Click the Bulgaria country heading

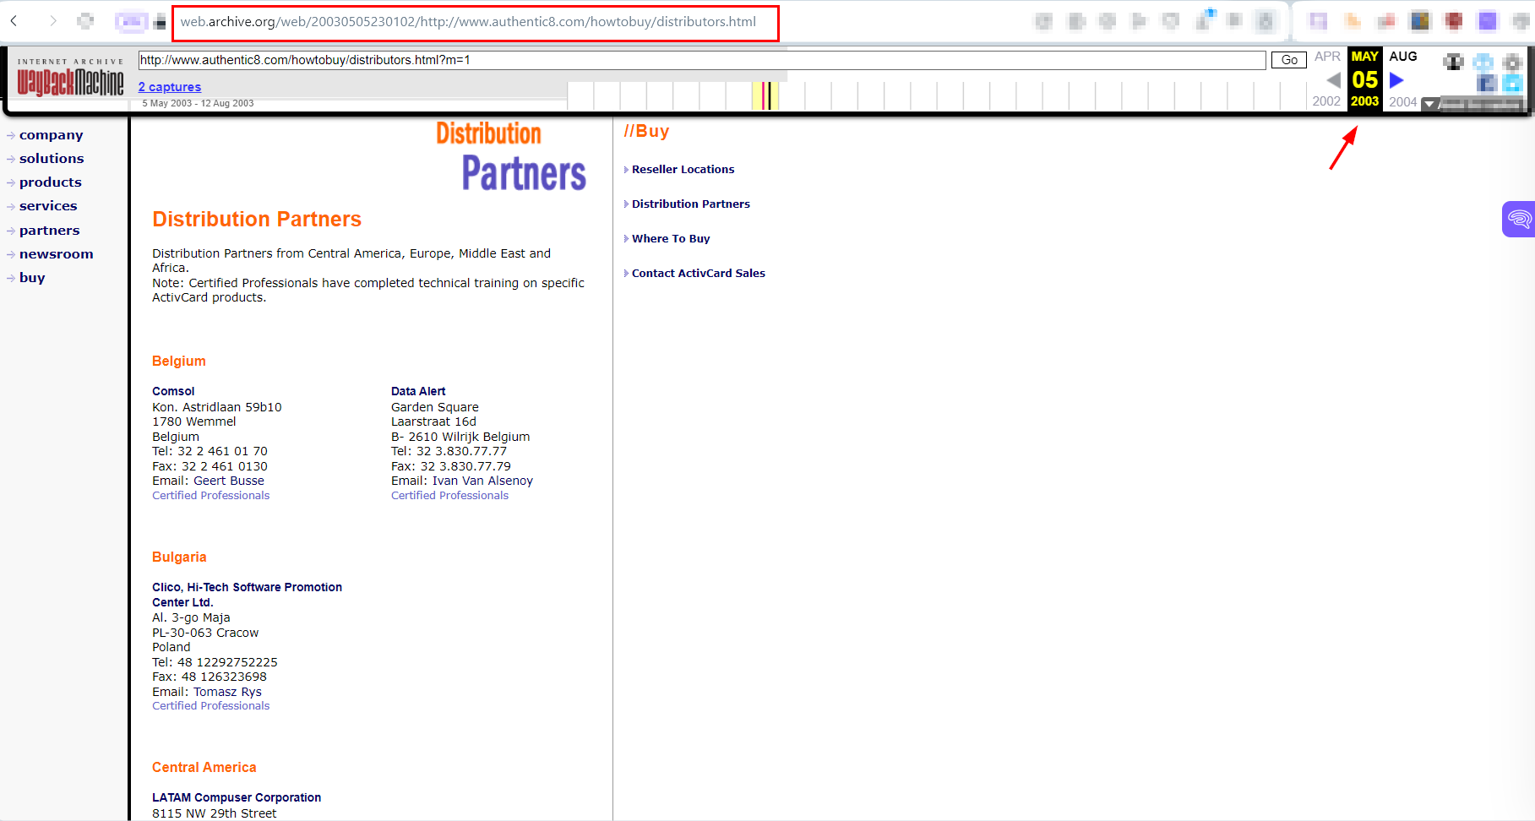179,557
